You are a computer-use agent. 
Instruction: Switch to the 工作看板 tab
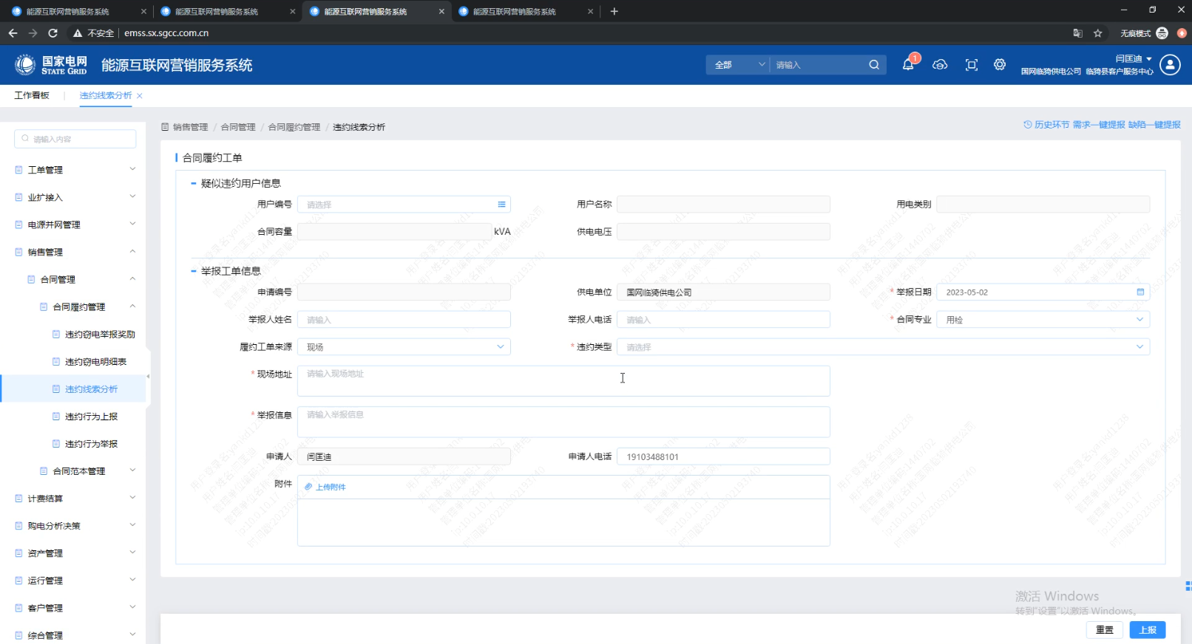click(32, 96)
